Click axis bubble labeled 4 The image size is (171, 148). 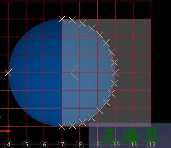(x=8, y=144)
